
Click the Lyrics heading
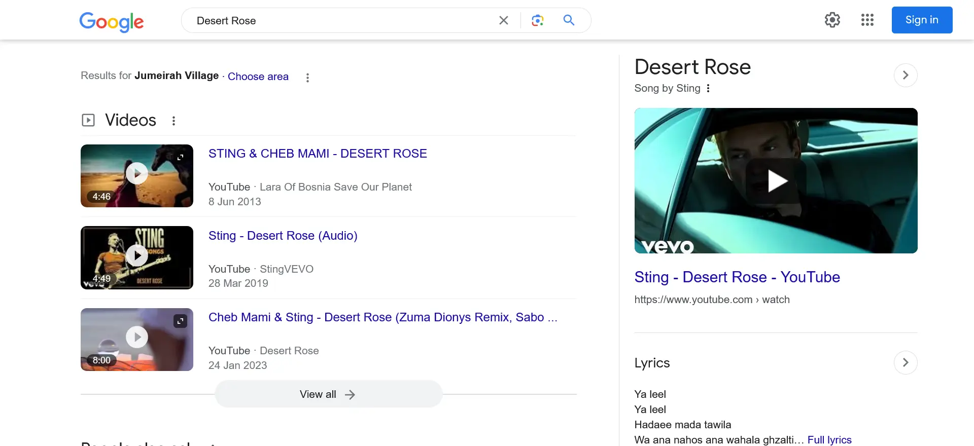[x=652, y=363]
